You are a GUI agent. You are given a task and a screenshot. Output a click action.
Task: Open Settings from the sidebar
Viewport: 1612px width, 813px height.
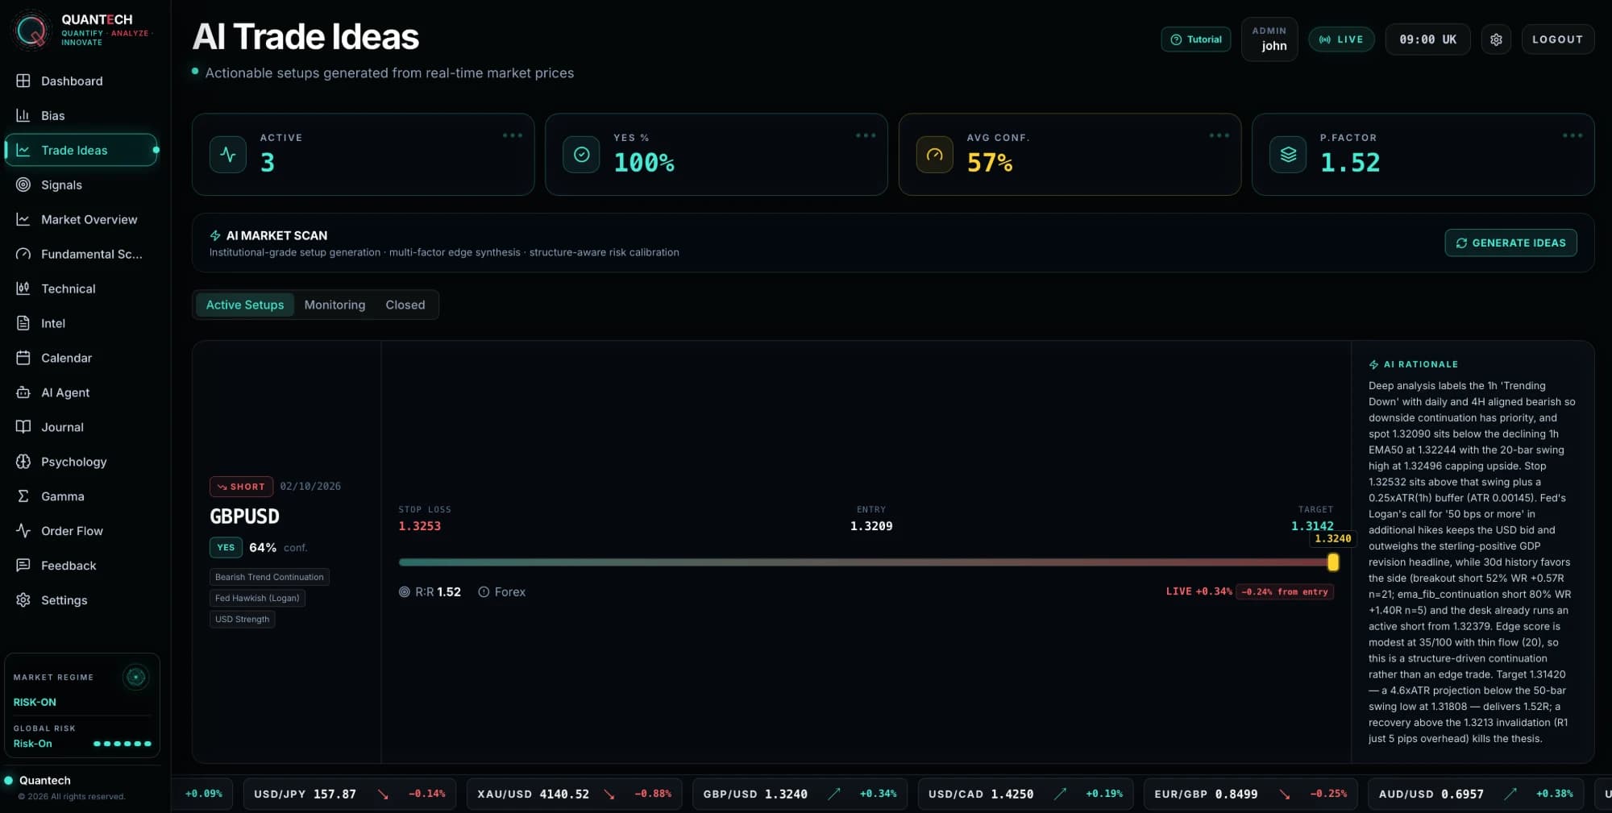click(x=81, y=600)
